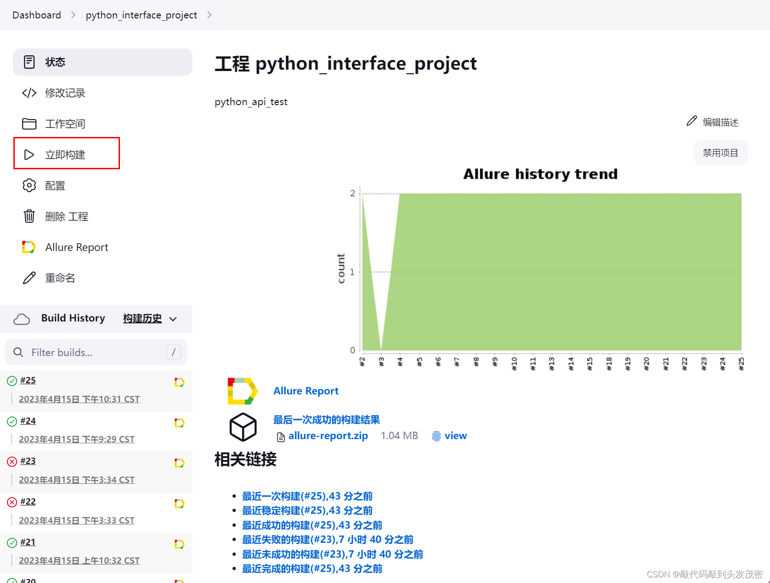
Task: Open timestamp 2023年4月15日 下午3:33 CST
Action: pos(77,520)
